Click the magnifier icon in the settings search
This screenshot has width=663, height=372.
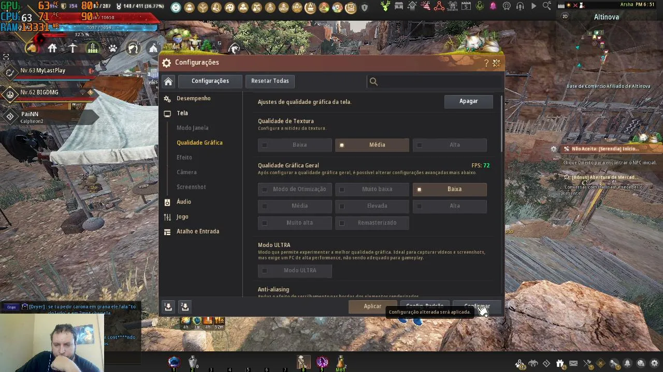point(373,81)
